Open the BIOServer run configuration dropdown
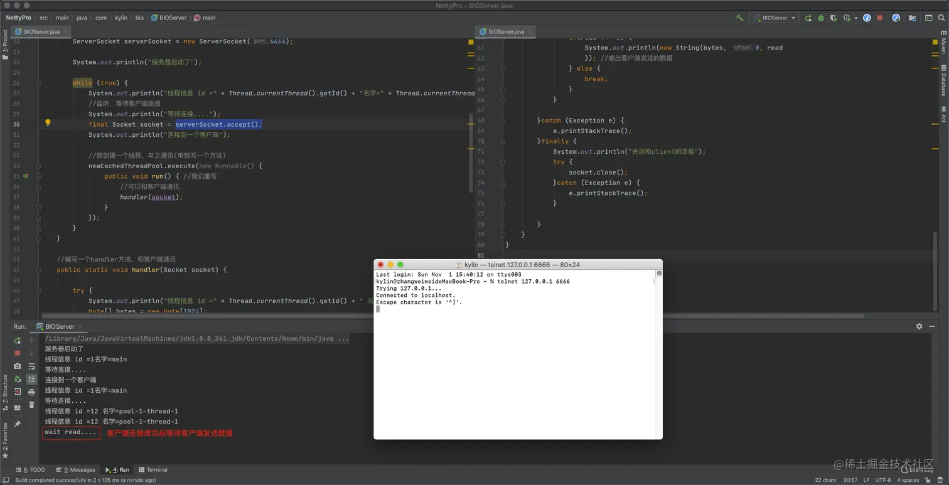Screen dimensions: 949x485 775,18
